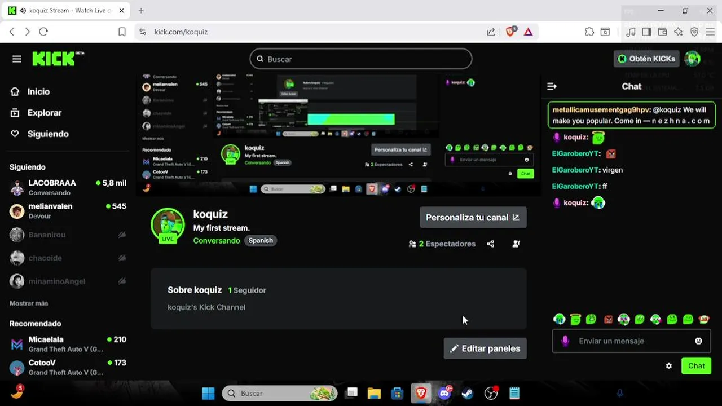The width and height of the screenshot is (722, 406).
Task: Insert the red angry emote from quick bar
Action: 608,320
